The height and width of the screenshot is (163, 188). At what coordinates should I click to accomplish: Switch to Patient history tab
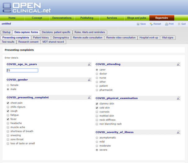[41, 37]
